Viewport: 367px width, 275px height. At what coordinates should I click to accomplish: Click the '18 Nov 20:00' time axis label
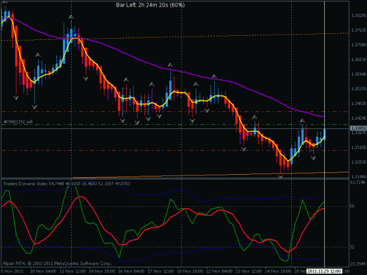(190, 271)
